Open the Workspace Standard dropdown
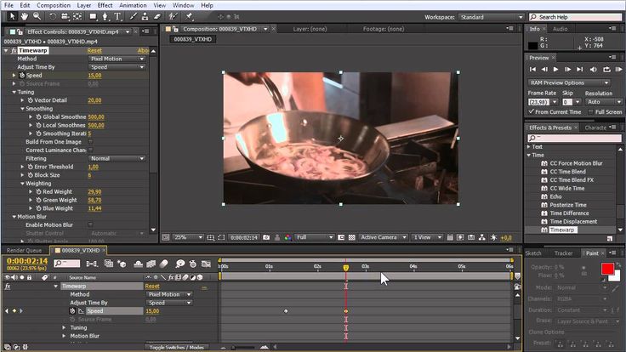Image resolution: width=626 pixels, height=352 pixels. (491, 17)
